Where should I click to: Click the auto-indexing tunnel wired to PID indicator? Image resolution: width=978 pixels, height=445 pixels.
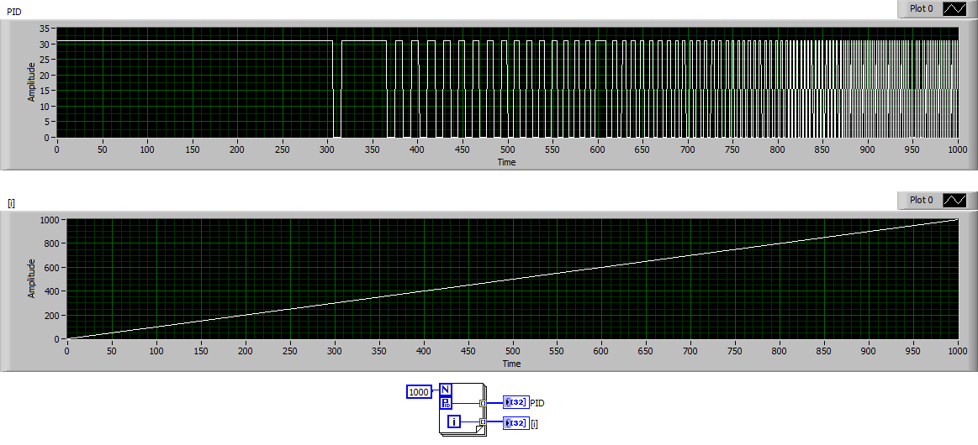[x=483, y=403]
